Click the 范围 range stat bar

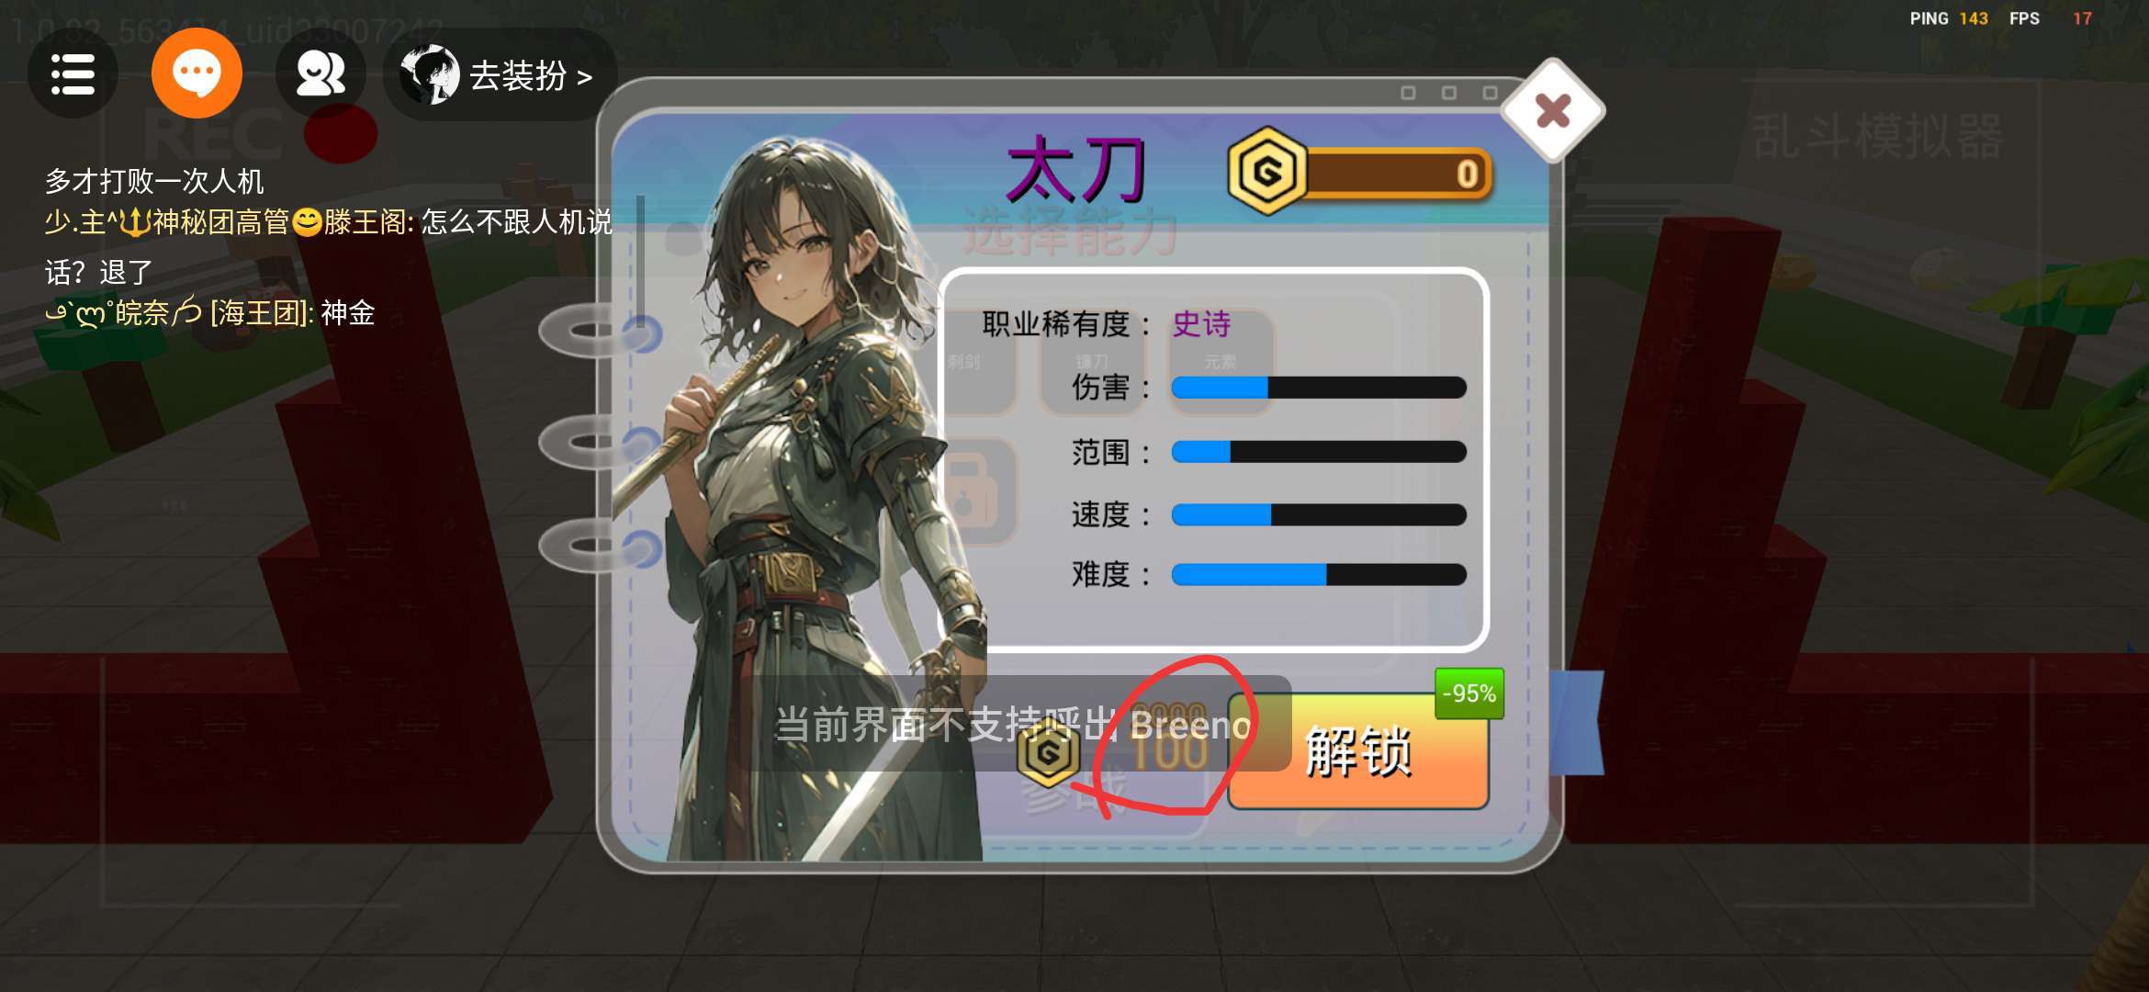pyautogui.click(x=1319, y=452)
